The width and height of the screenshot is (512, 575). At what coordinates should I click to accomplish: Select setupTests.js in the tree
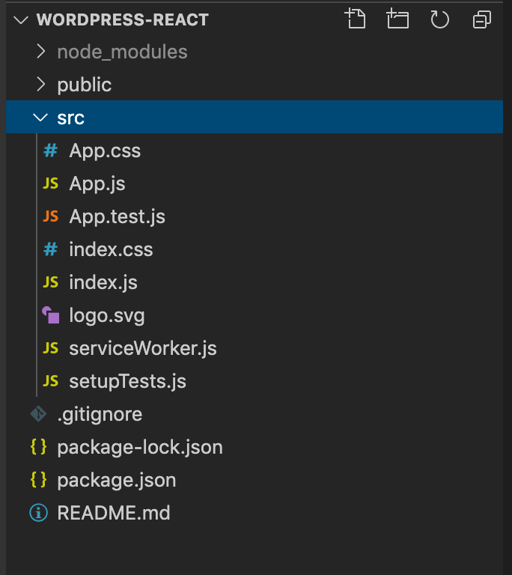point(127,381)
